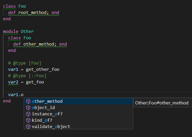The height and width of the screenshot is (137, 192).
Task: Click the var2 variable with squiggle
Action: click(x=13, y=82)
